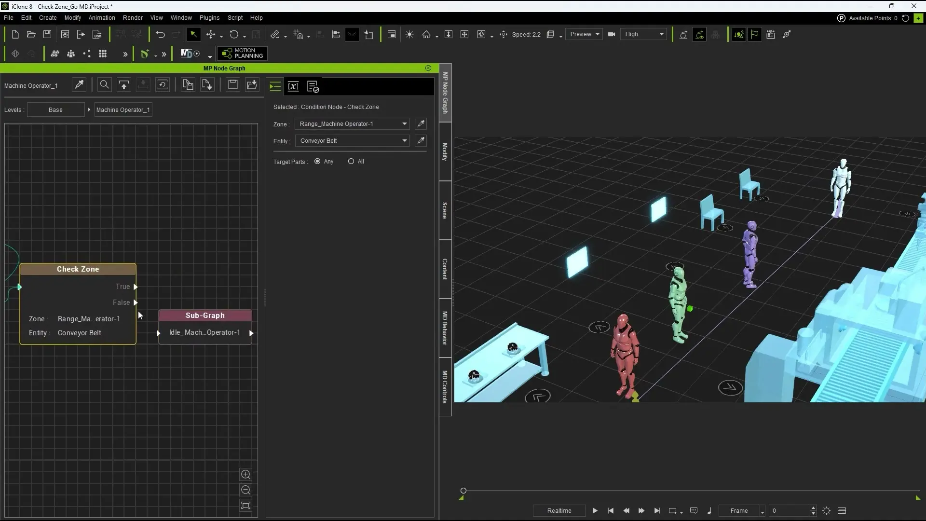Zoom in the node graph canvas
926x521 pixels.
coord(245,475)
